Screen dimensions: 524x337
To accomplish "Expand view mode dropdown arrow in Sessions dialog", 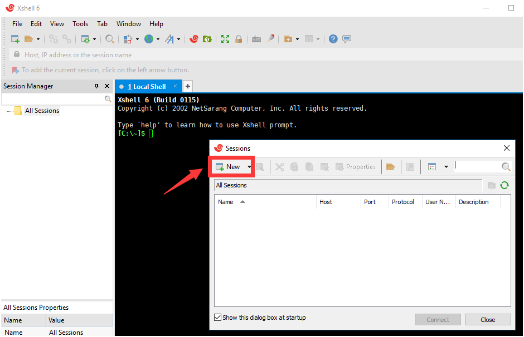I will tap(446, 167).
